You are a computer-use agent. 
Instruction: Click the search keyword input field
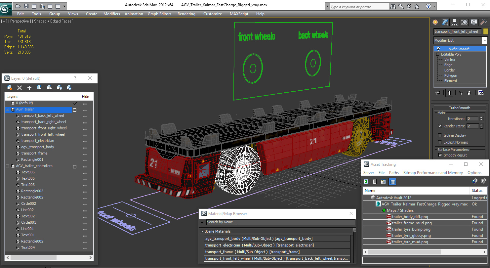coord(359,7)
